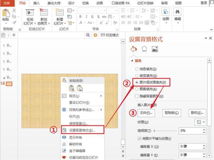The height and width of the screenshot is (160, 214).
Task: Click paste as picture clipboard icon
Action: coord(80,88)
